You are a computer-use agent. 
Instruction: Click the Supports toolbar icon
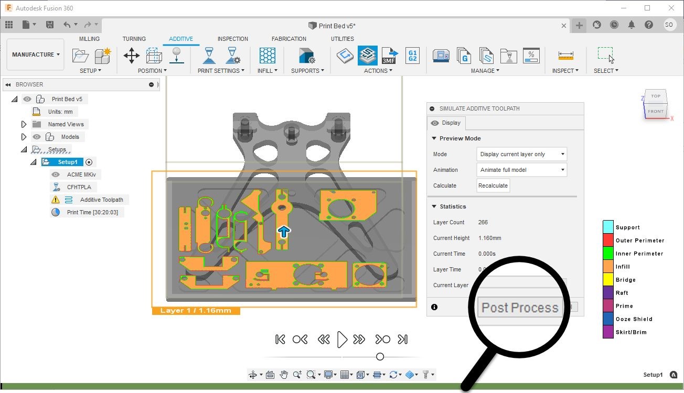pyautogui.click(x=306, y=56)
